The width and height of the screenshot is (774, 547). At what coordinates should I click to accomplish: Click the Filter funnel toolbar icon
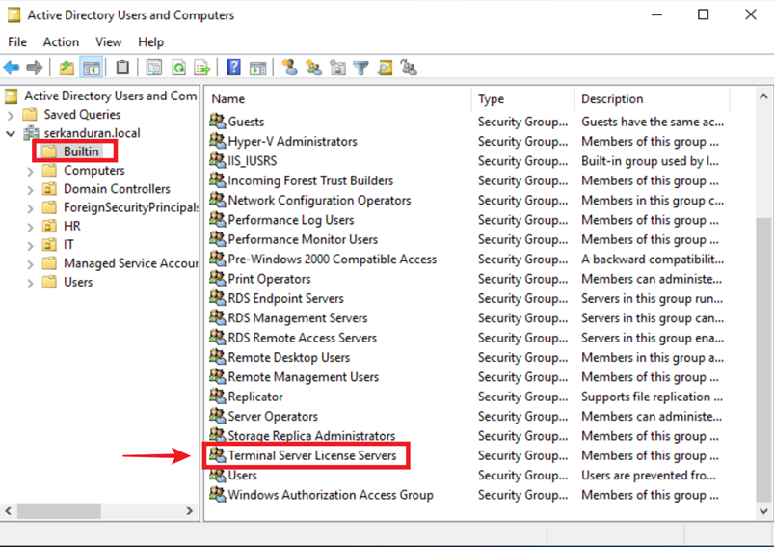361,68
